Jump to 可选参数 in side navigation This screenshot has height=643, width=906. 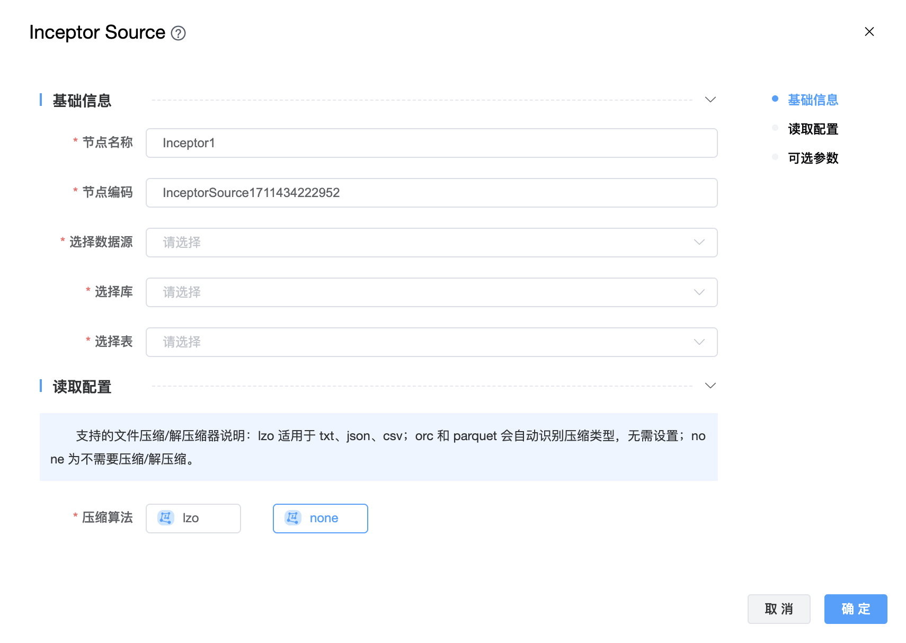pos(813,158)
